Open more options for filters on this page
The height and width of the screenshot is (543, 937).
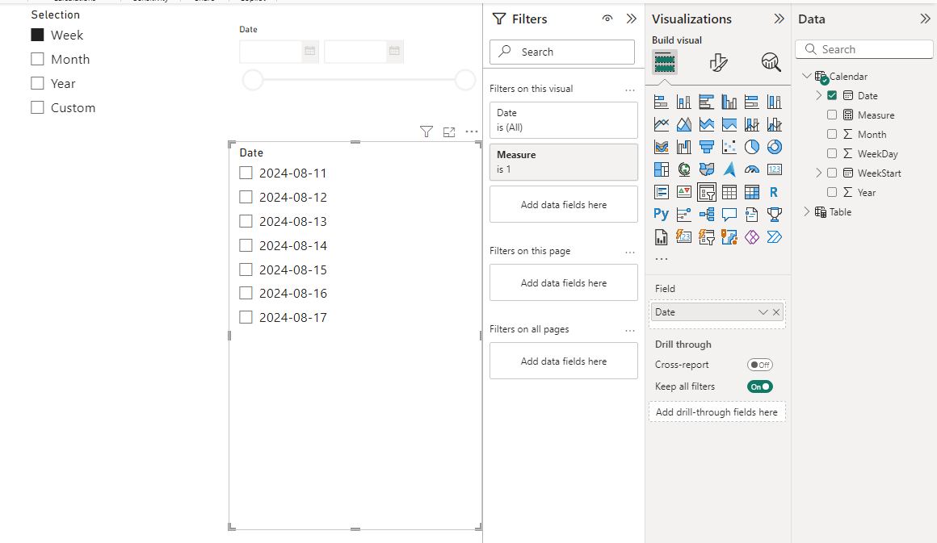[x=630, y=253]
